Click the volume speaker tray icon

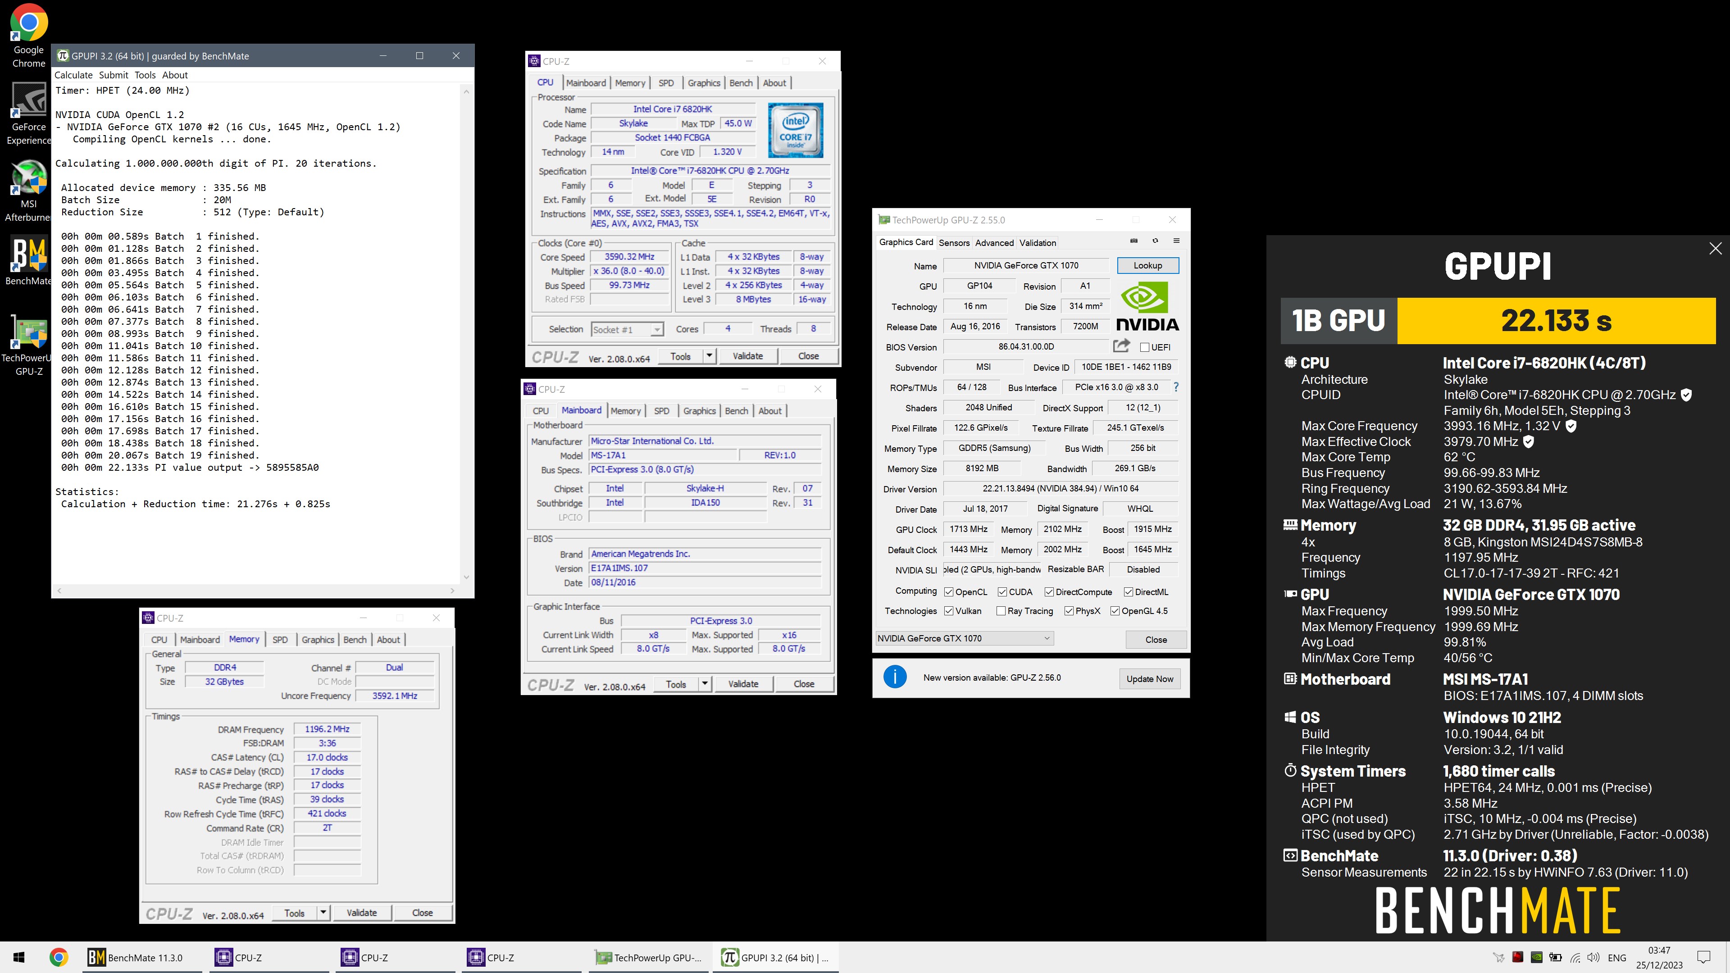click(1593, 958)
